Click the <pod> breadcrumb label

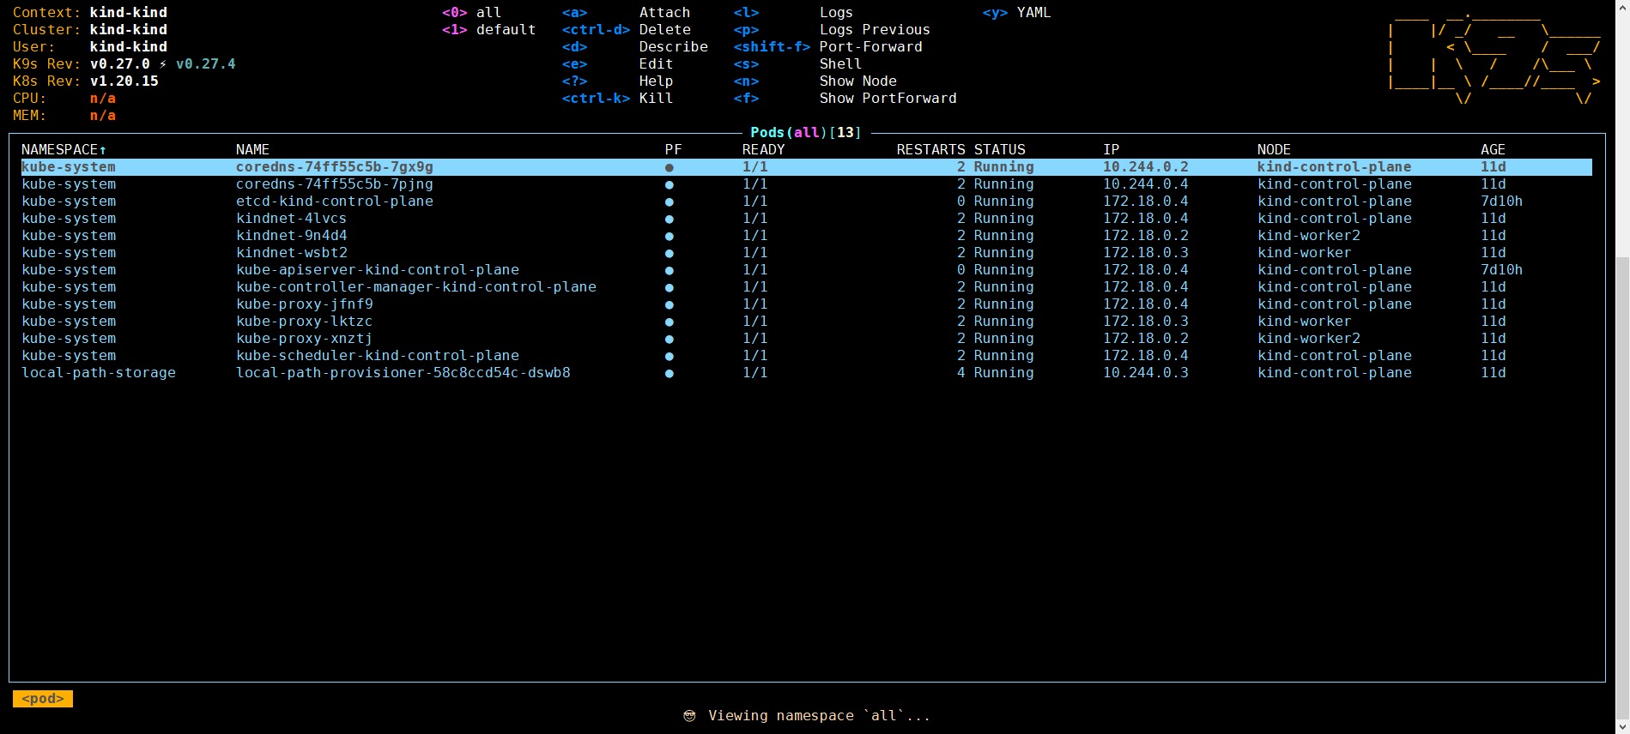point(43,699)
